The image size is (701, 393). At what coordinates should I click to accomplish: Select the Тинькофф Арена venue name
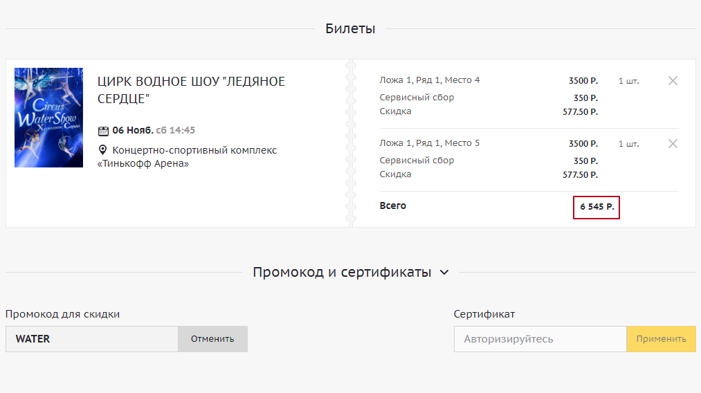pos(143,164)
